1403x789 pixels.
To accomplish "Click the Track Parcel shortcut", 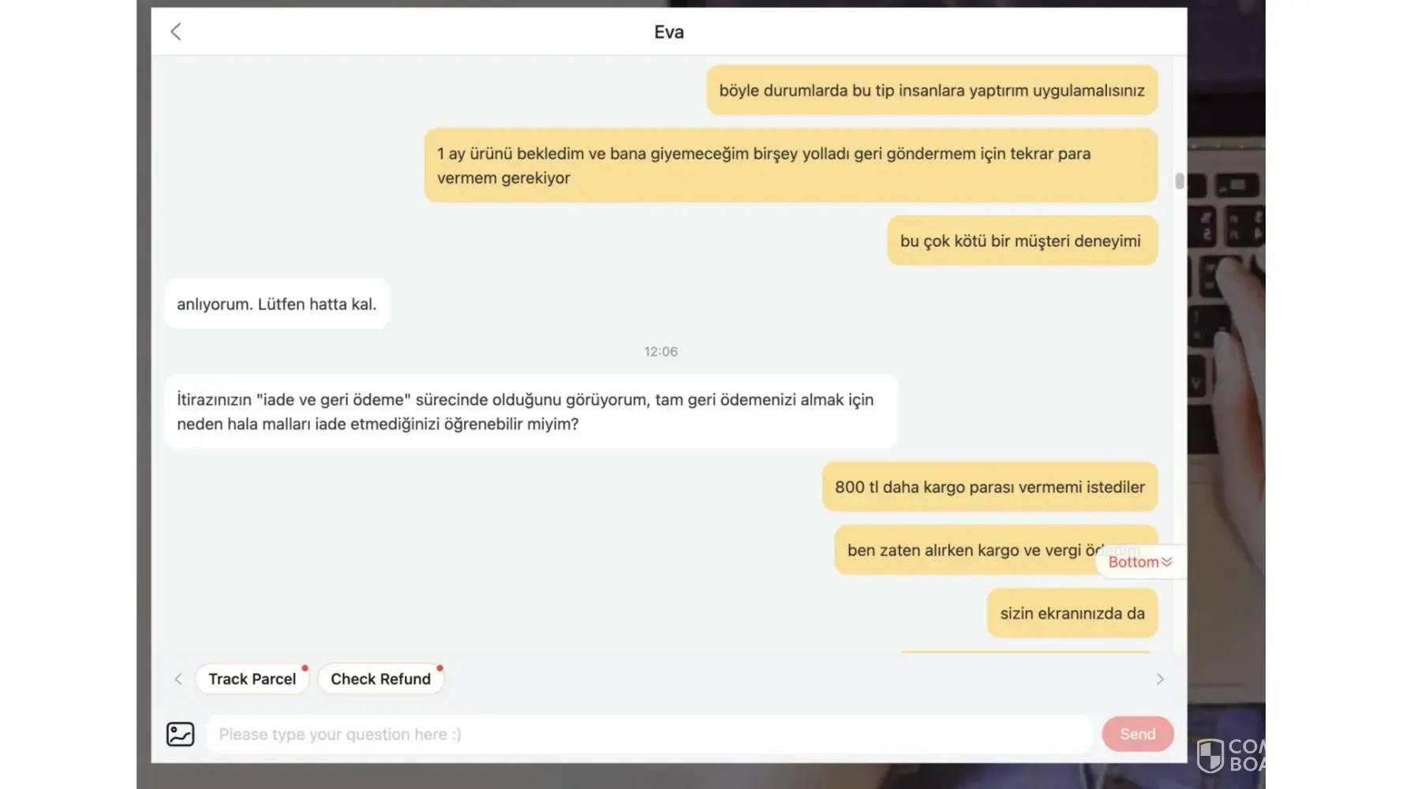I will coord(253,679).
